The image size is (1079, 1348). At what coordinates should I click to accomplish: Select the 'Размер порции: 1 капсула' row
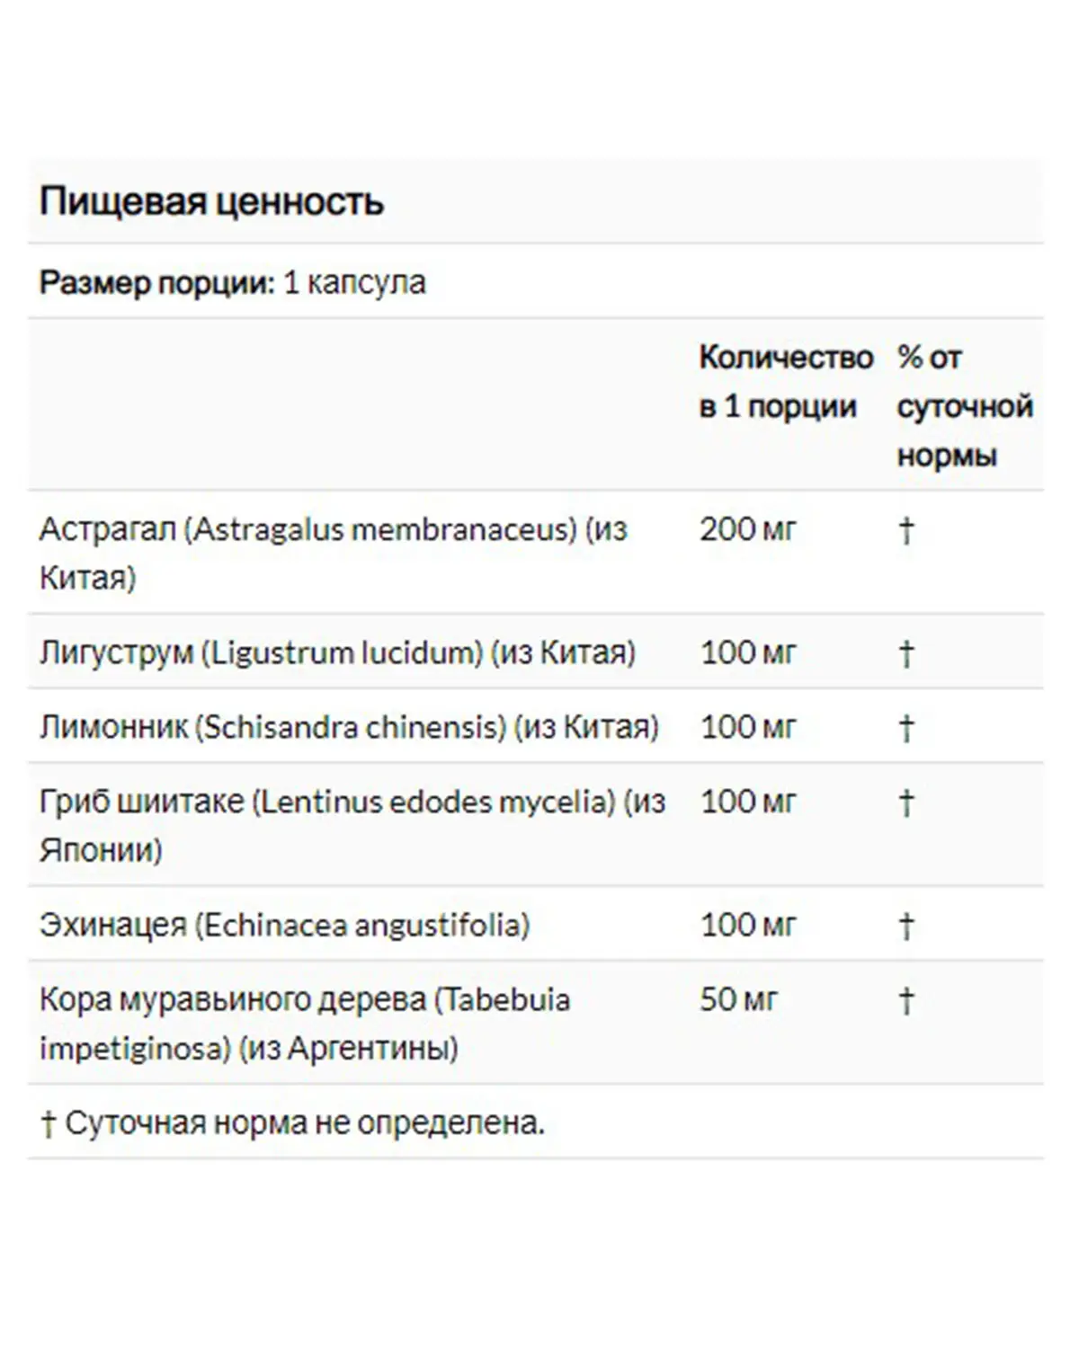tap(536, 282)
